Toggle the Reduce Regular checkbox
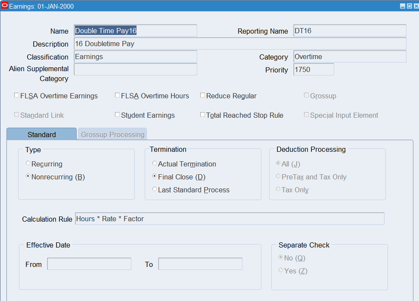419x301 pixels. tap(203, 95)
